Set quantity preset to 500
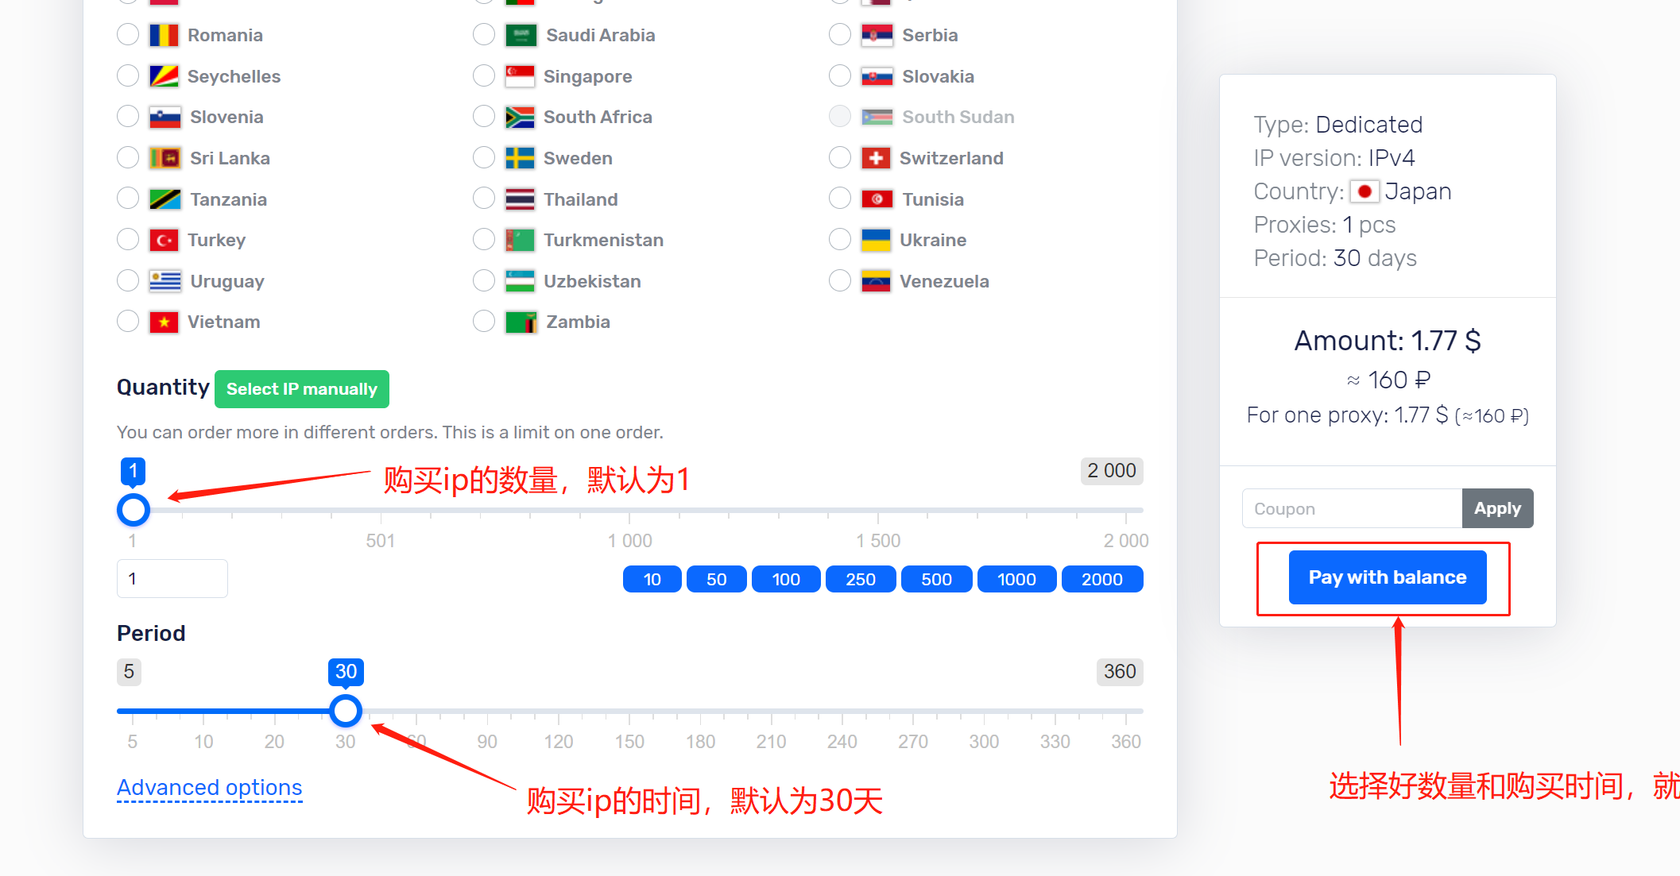This screenshot has height=876, width=1680. pyautogui.click(x=937, y=580)
